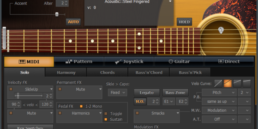Open the empty dropdown beside A.T. Off

pyautogui.click(x=244, y=119)
